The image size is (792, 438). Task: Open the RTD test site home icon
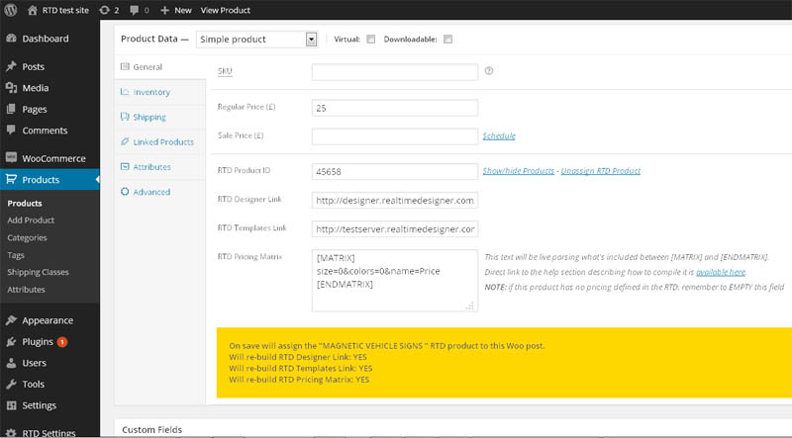coord(33,10)
